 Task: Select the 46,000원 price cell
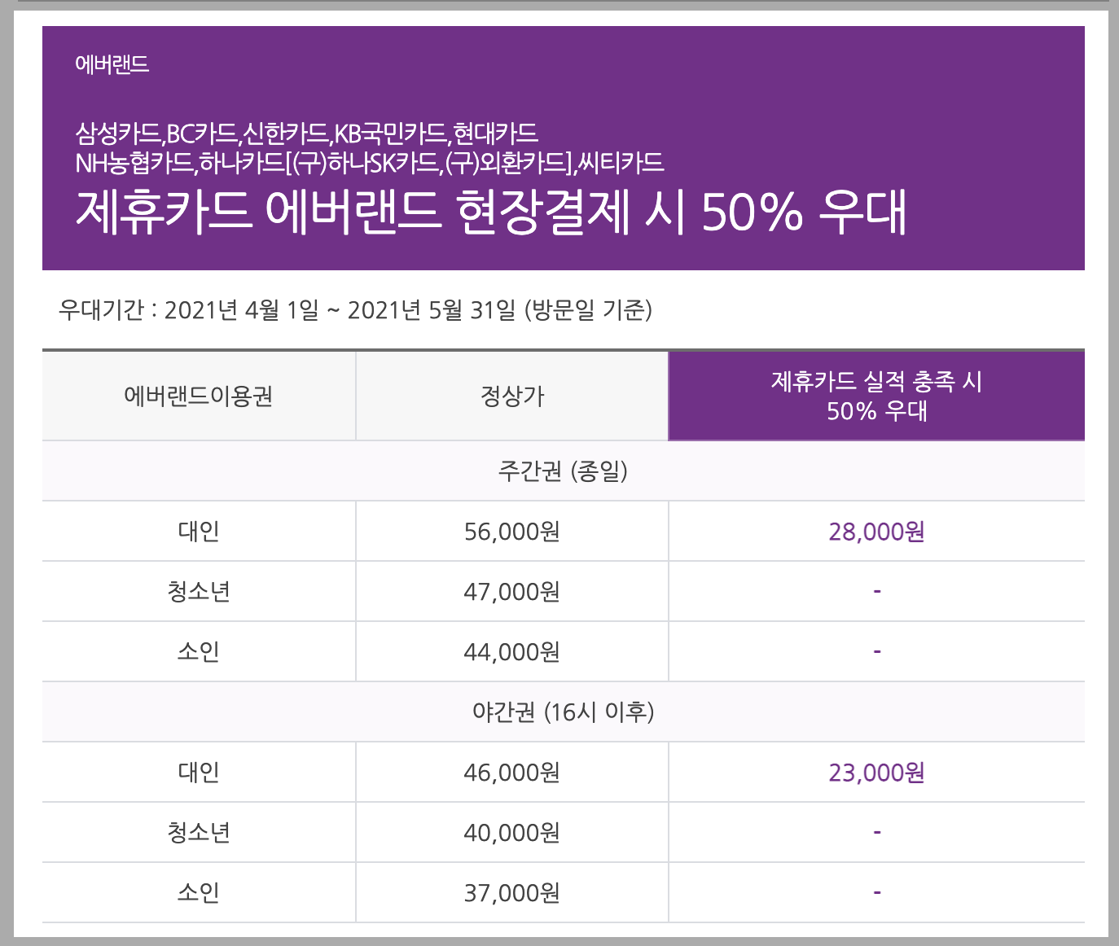[512, 773]
